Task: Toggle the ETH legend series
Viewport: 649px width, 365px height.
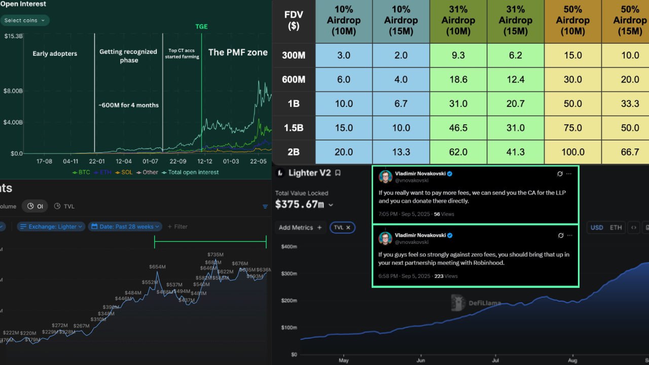Action: pyautogui.click(x=103, y=172)
